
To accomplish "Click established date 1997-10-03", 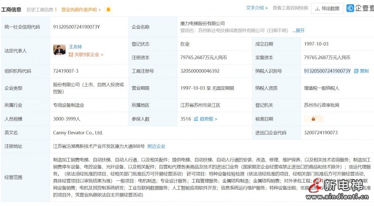I will point(316,44).
